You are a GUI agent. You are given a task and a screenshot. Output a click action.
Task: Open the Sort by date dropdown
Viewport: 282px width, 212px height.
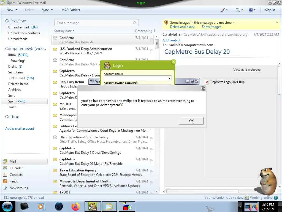tap(64, 31)
